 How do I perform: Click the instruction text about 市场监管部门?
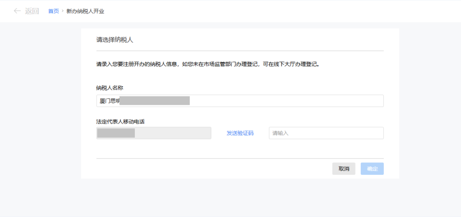tap(208, 64)
